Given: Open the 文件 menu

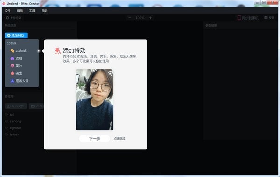Looking at the screenshot, I should 7,11.
